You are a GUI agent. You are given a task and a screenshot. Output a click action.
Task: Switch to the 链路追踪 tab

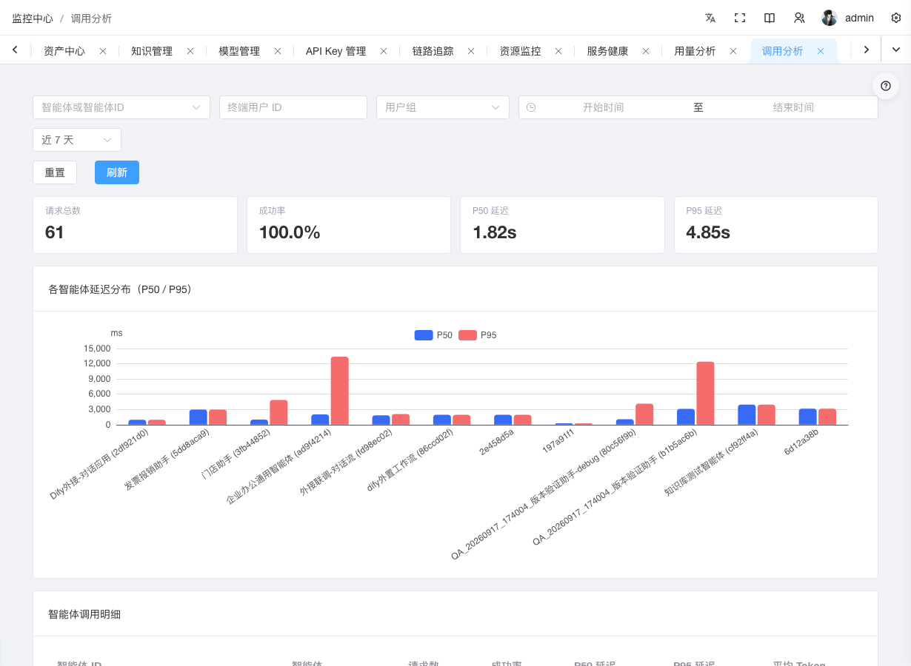tap(433, 51)
